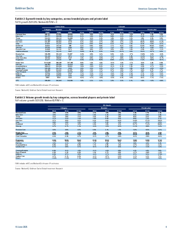The width and height of the screenshot is (182, 236).
Task: Click the PL column header in Exhibit 2
Action: click(70, 29)
